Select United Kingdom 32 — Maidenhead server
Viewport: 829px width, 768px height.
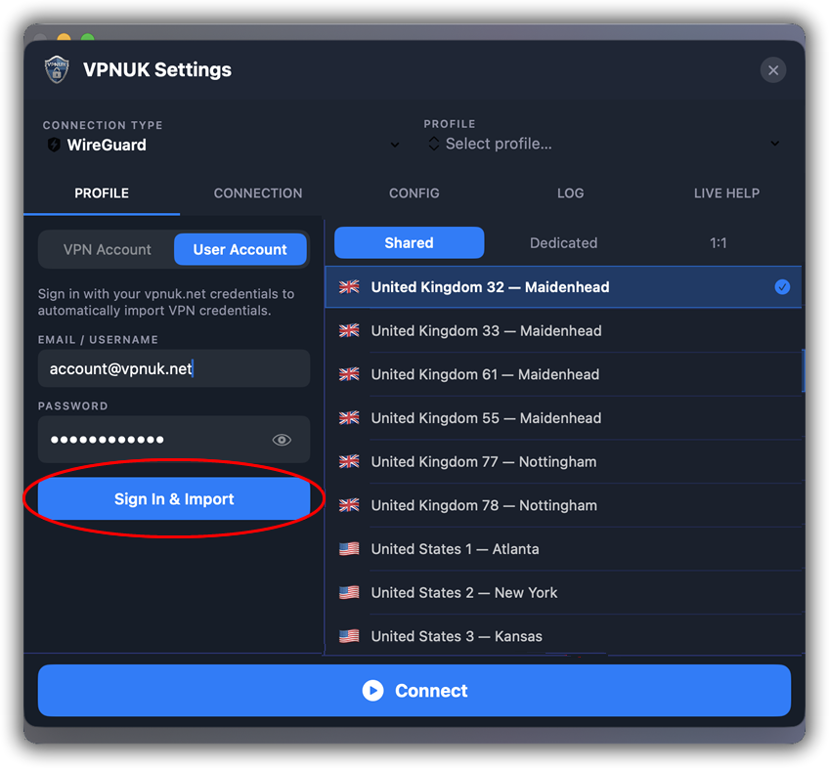(563, 287)
